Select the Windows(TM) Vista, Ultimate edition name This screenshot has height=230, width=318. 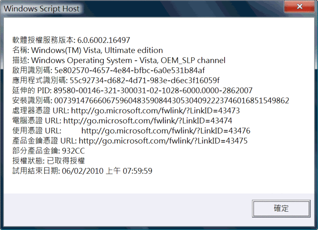coord(97,51)
